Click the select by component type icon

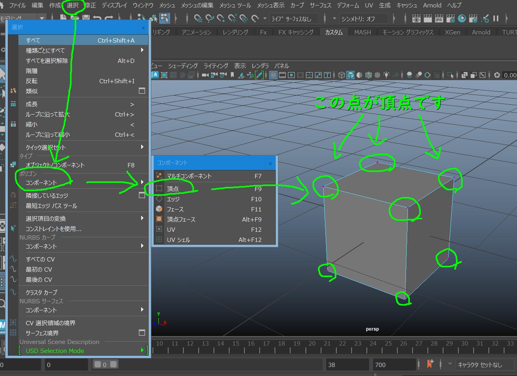(165, 18)
